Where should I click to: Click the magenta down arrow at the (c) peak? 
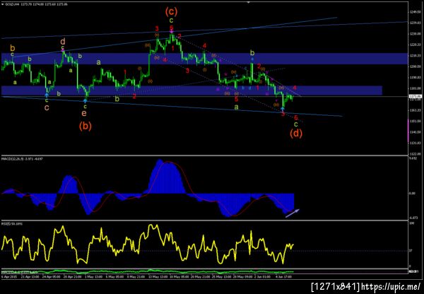pyautogui.click(x=172, y=32)
